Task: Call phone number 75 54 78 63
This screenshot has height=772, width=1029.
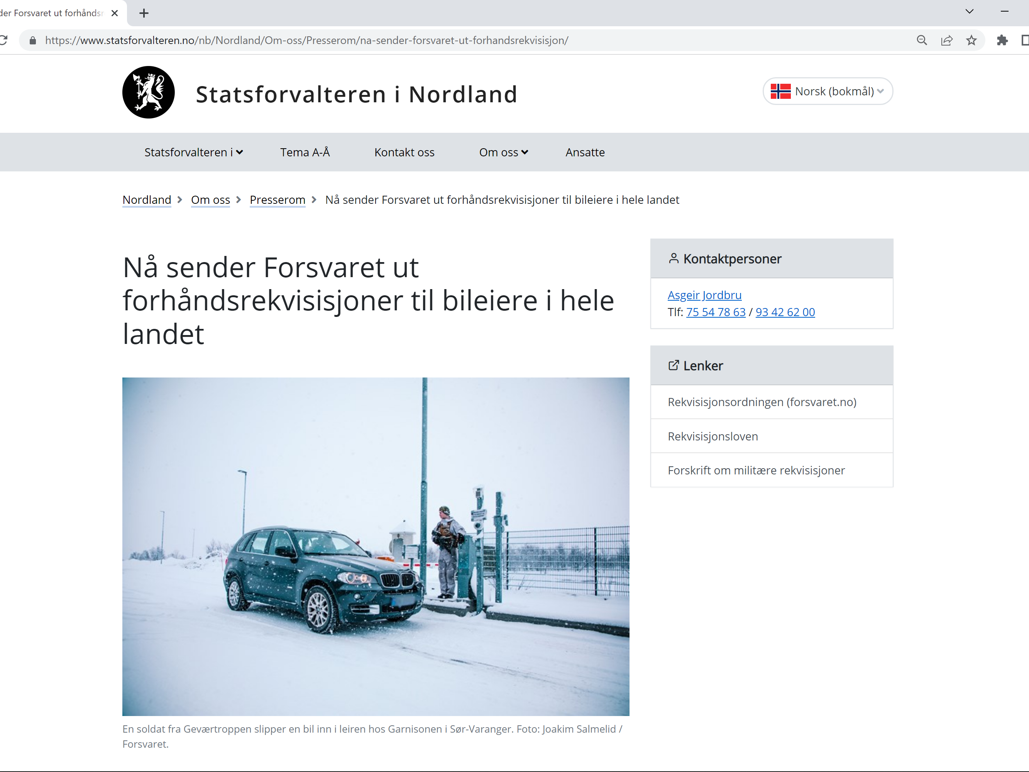Action: [x=716, y=312]
